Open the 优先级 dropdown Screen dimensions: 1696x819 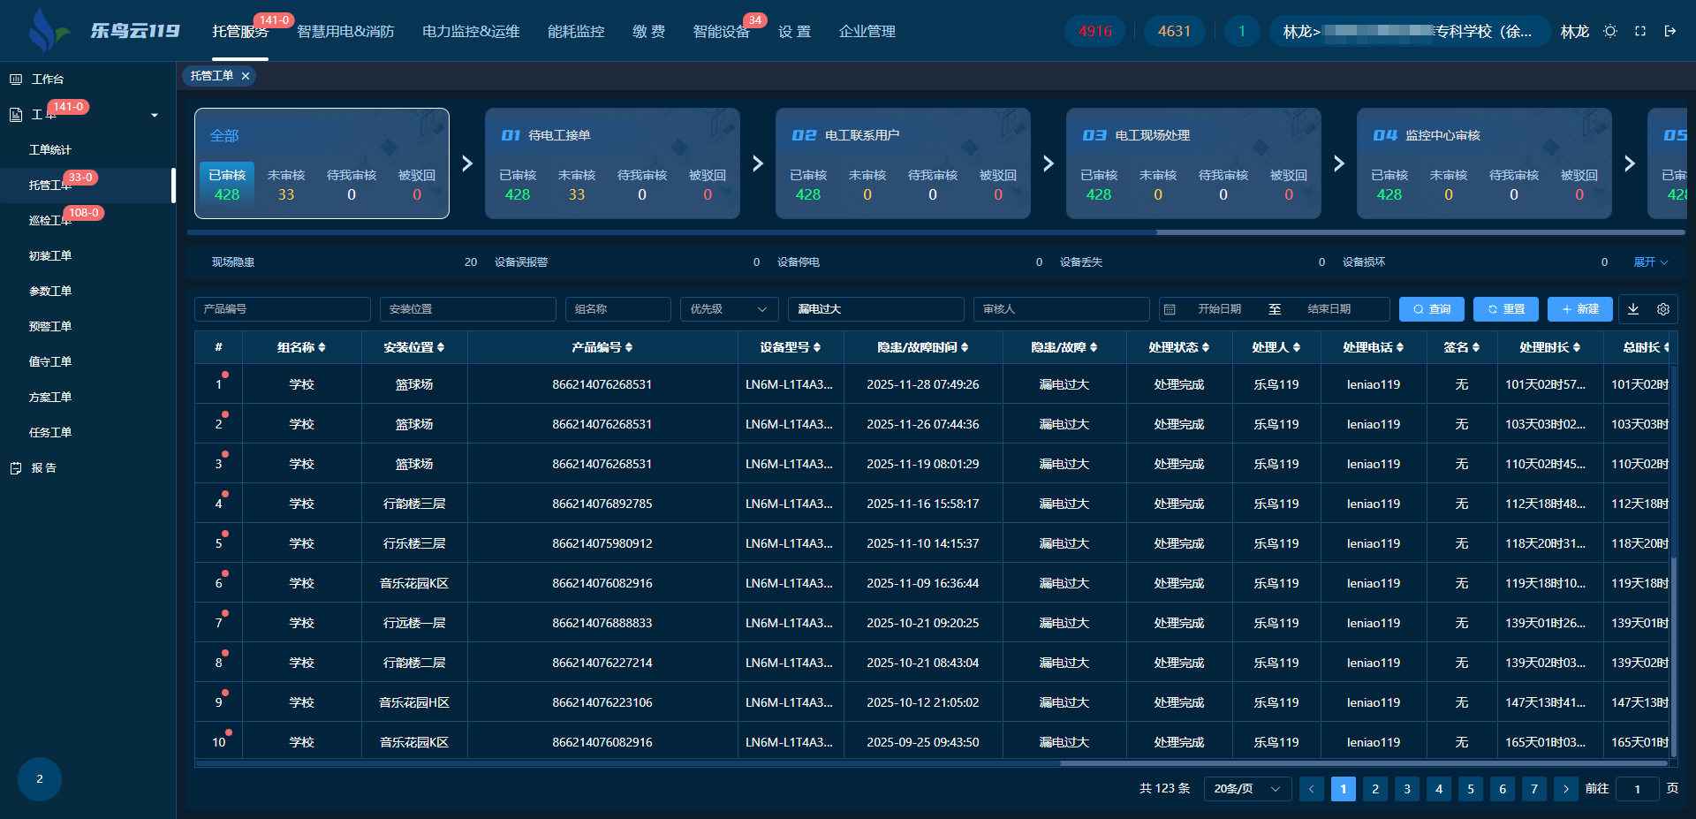[729, 309]
